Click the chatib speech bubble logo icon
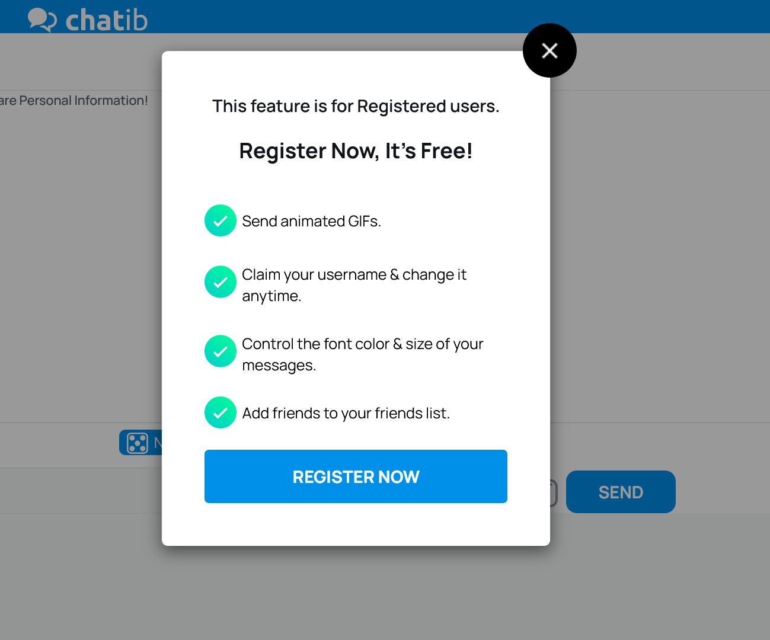Screen dimensions: 770x640 tap(42, 20)
